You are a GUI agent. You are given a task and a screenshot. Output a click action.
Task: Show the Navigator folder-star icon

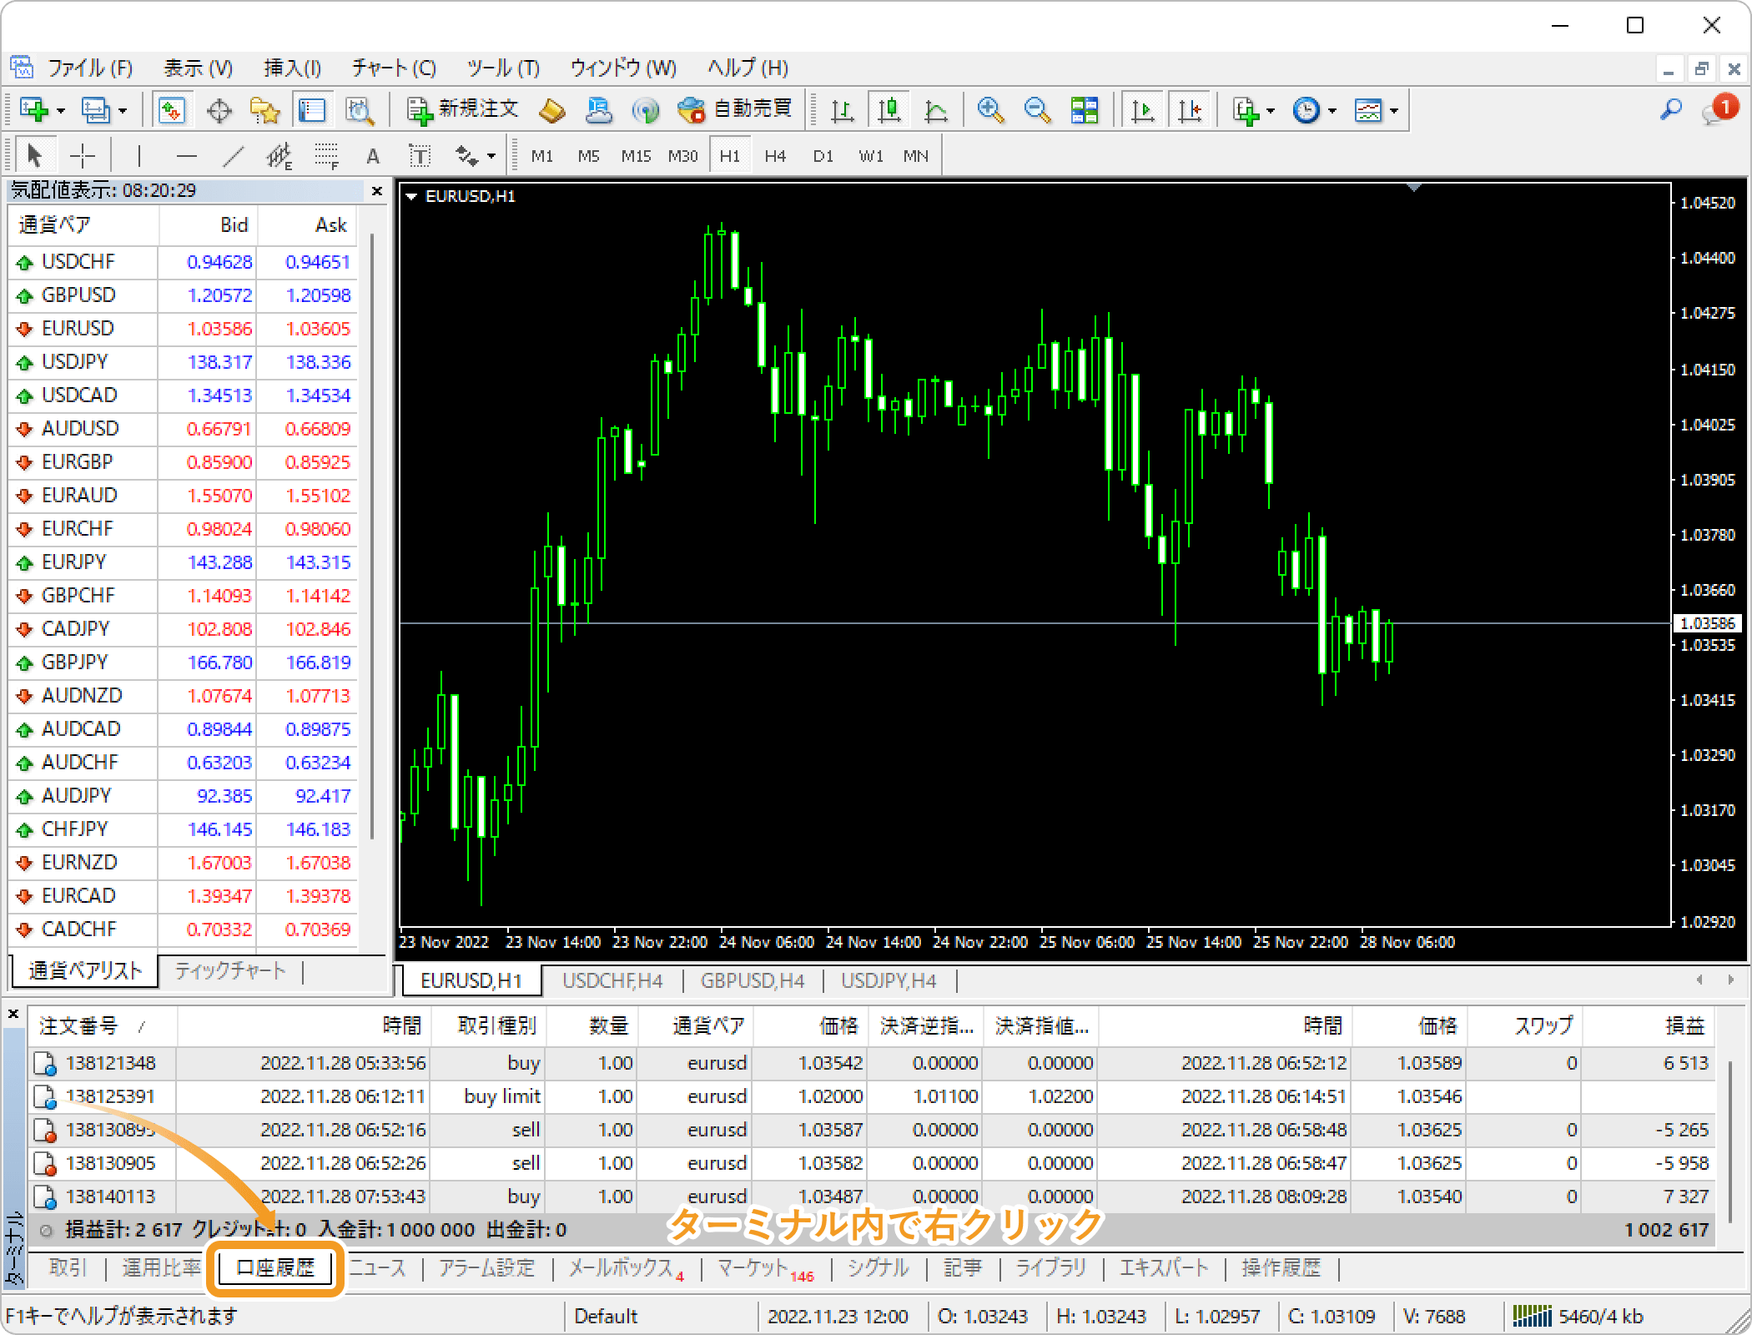click(x=265, y=110)
